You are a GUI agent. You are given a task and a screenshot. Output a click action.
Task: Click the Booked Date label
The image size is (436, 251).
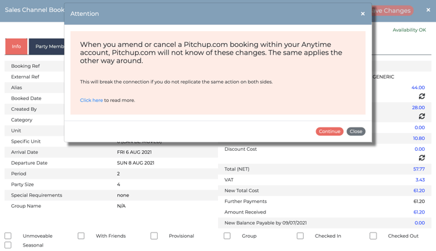click(x=26, y=98)
